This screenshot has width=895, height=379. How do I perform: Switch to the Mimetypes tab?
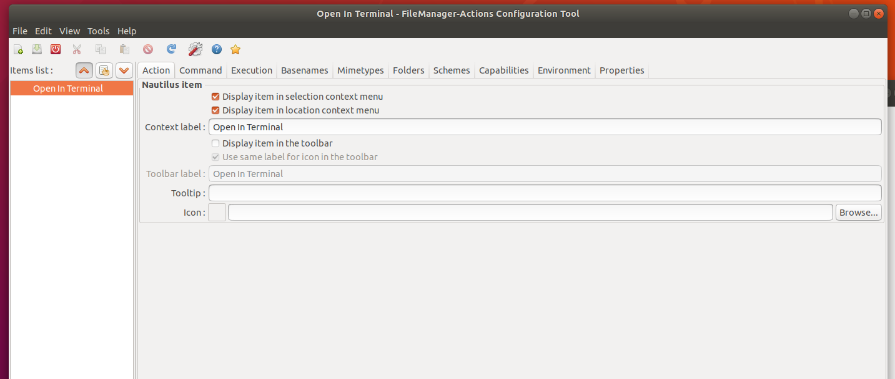click(x=360, y=70)
